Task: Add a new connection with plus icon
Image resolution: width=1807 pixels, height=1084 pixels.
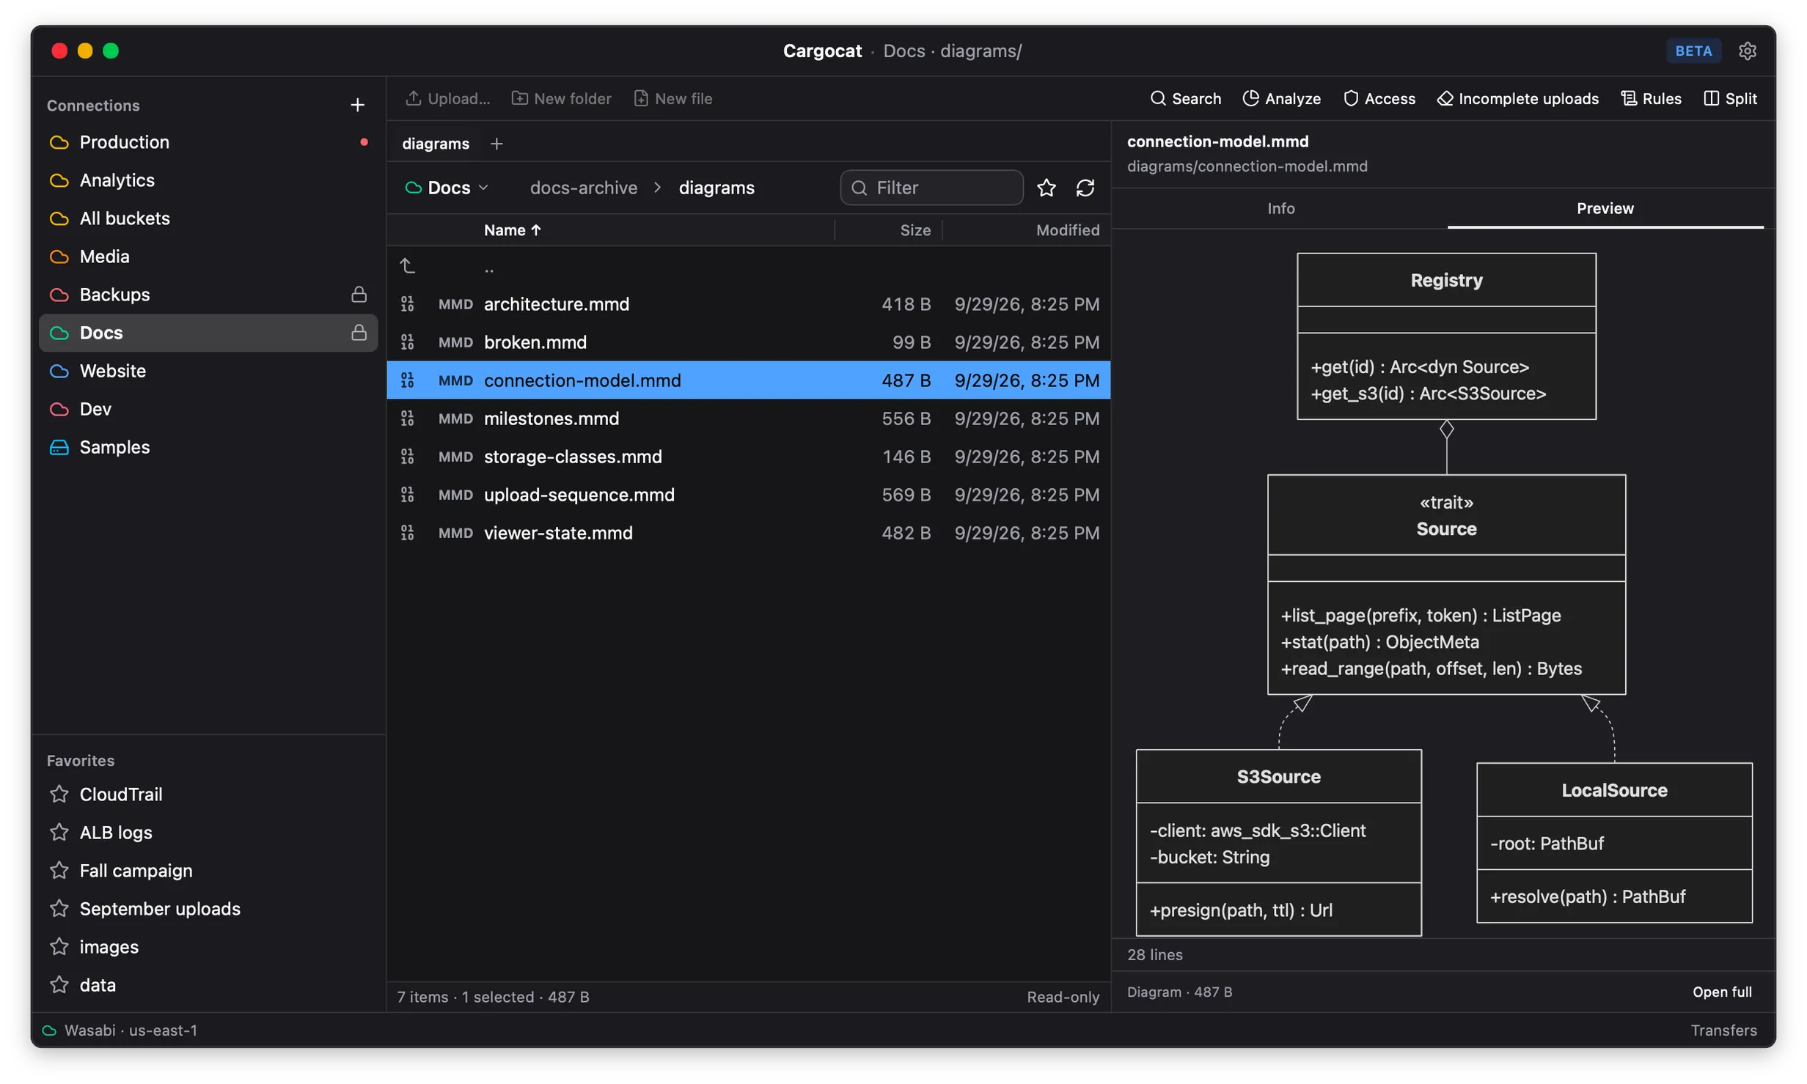Action: click(x=357, y=105)
